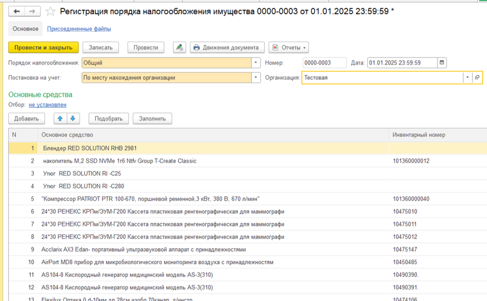Open Движения документа
The height and width of the screenshot is (301, 487).
(227, 47)
